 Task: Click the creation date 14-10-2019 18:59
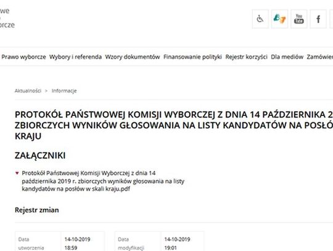click(77, 244)
